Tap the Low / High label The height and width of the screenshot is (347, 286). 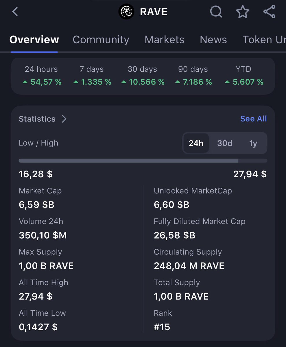(x=38, y=143)
